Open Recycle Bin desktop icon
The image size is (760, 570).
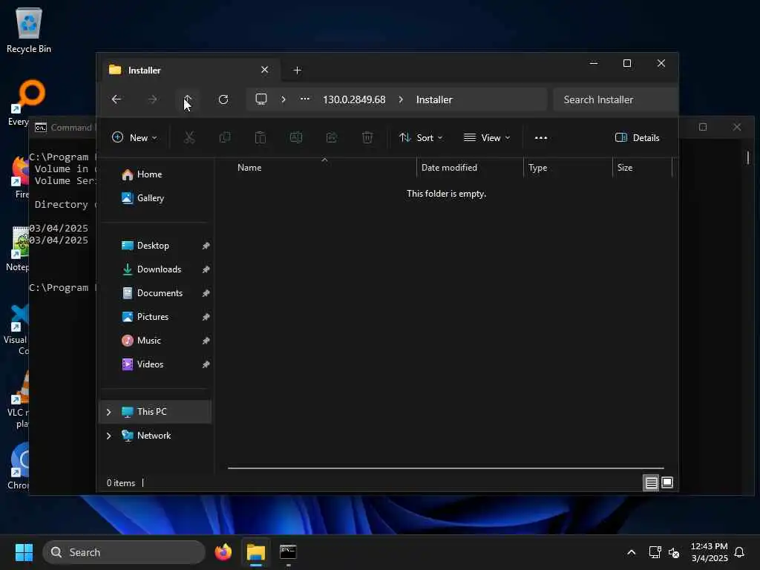29,30
